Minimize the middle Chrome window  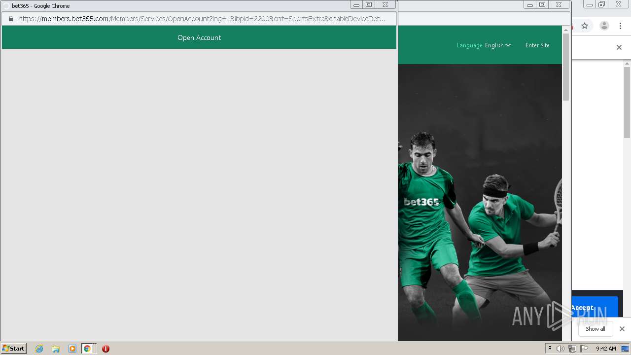[530, 5]
